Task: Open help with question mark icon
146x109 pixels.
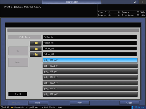Action: [142, 2]
